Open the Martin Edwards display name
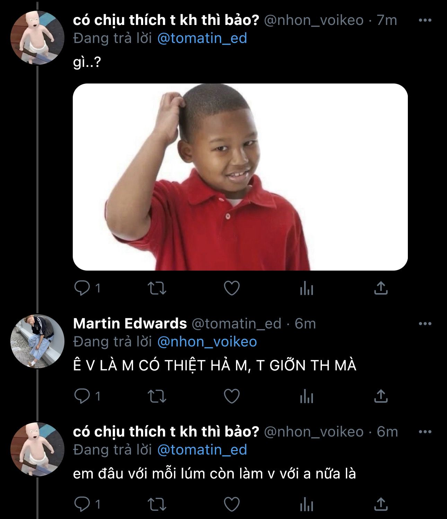This screenshot has height=519, width=447. (130, 324)
